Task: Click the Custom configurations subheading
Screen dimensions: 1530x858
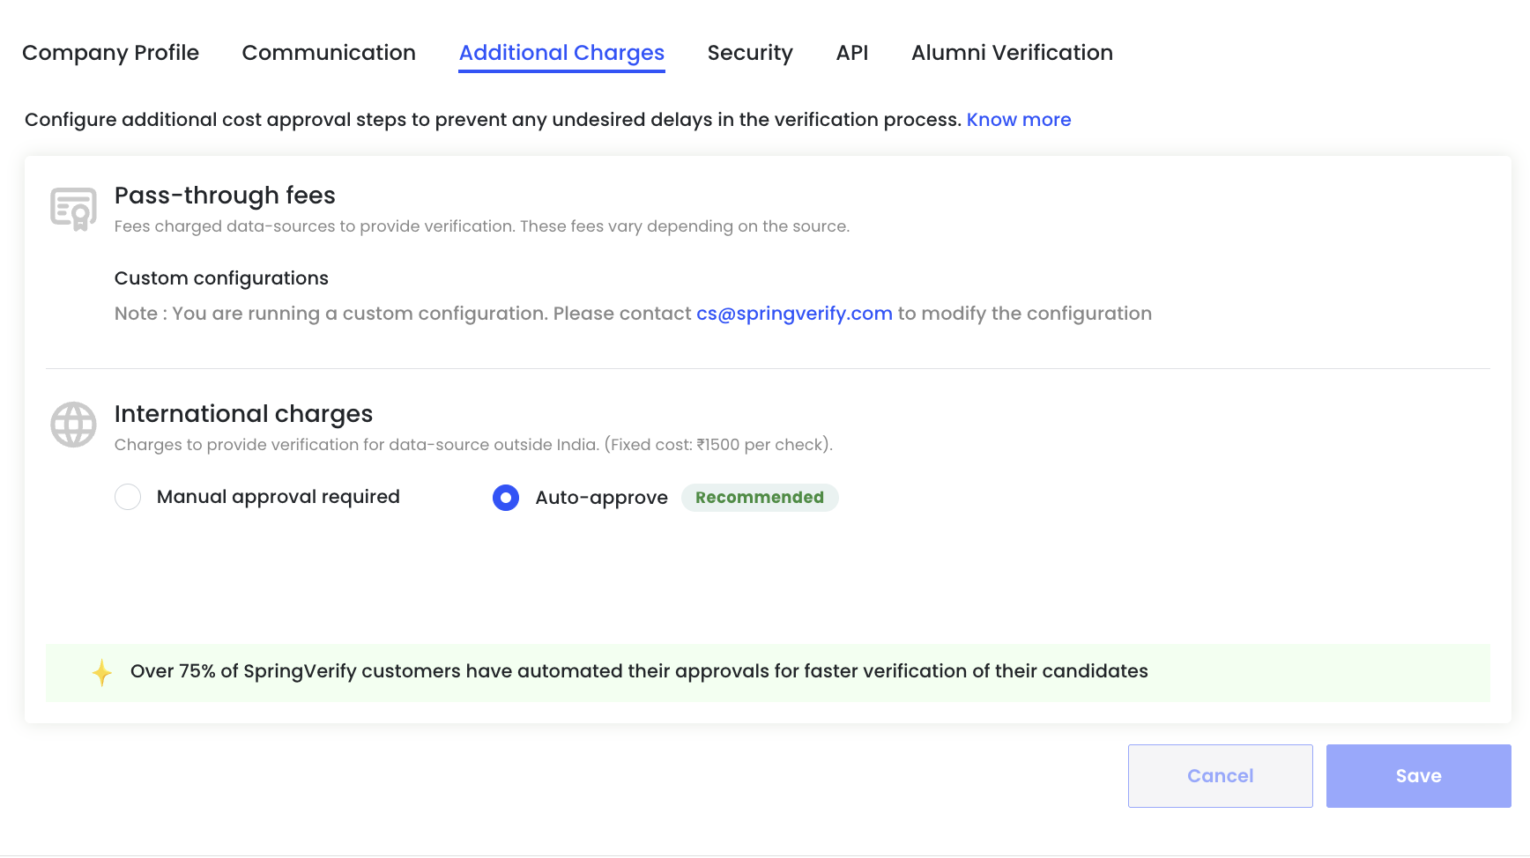Action: [x=221, y=278]
